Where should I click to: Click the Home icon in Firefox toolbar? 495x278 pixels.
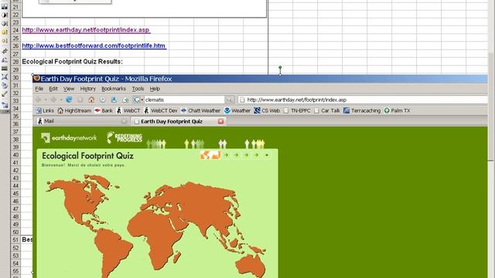click(x=91, y=100)
